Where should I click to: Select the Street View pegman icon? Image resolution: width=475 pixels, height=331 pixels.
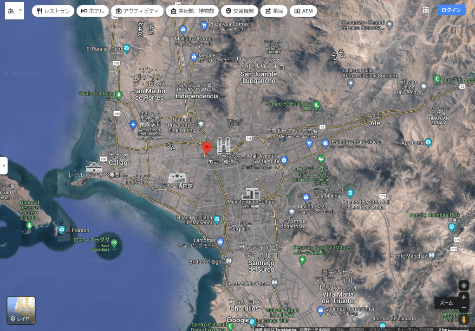tap(463, 320)
